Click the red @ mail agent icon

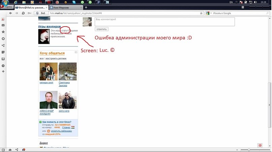click(x=260, y=145)
